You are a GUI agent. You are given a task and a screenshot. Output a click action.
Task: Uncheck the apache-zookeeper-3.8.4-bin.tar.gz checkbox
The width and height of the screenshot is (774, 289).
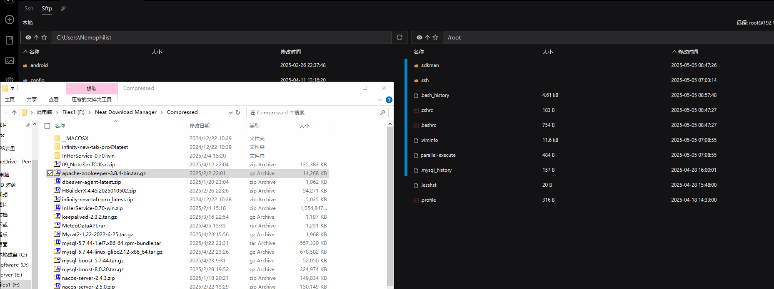[x=50, y=173]
